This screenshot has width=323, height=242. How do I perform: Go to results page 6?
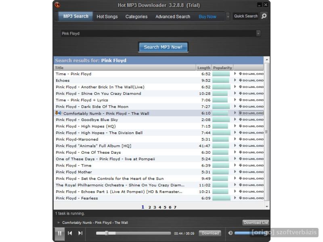pos(170,207)
